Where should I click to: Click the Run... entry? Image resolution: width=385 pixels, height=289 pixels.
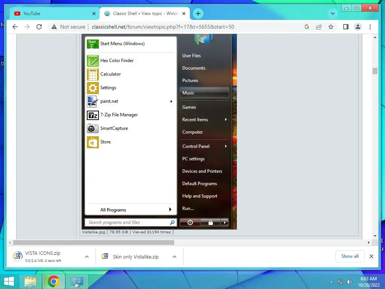tap(188, 208)
